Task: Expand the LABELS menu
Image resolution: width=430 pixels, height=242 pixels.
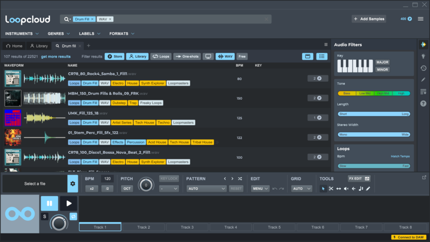Action: point(90,33)
